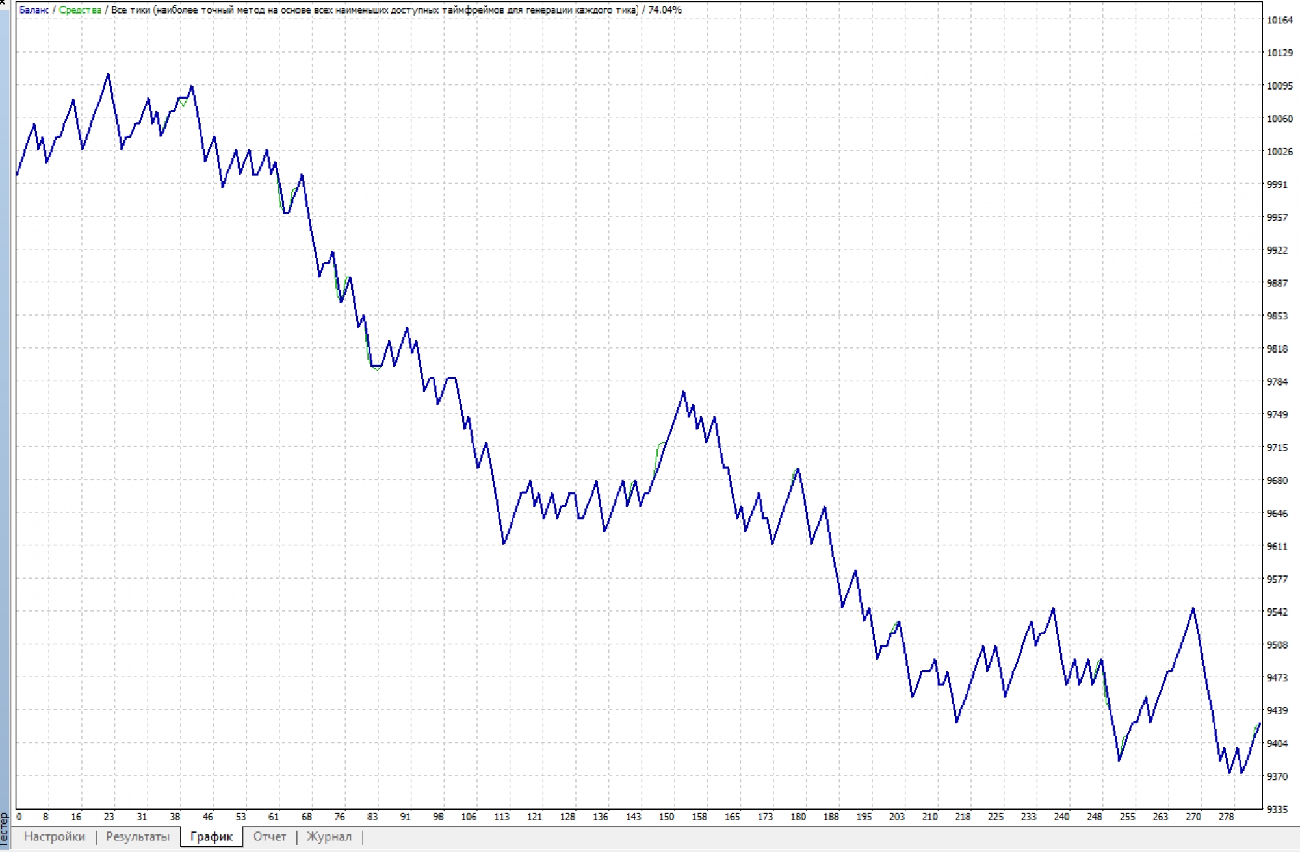The height and width of the screenshot is (852, 1300).
Task: Close the Tester panel with the X
Action: pos(3,3)
